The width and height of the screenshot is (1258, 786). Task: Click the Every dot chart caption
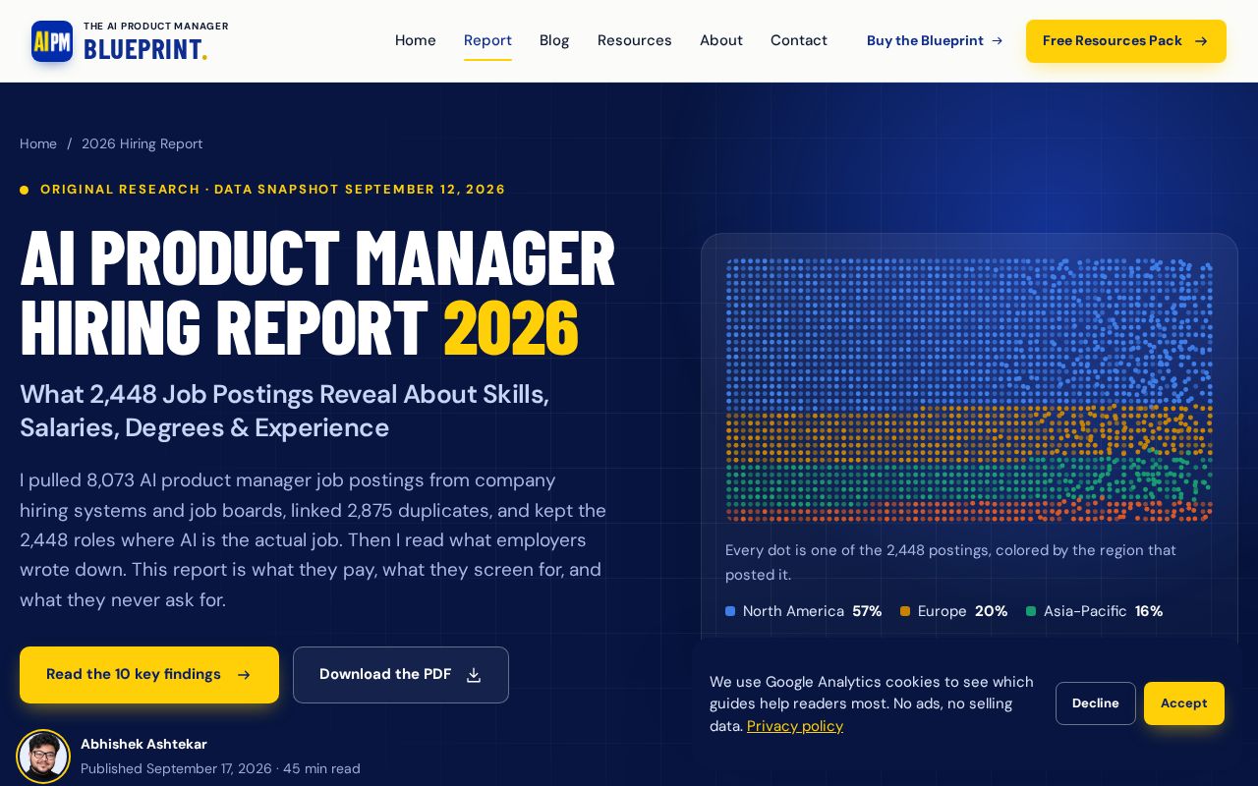pyautogui.click(x=950, y=562)
